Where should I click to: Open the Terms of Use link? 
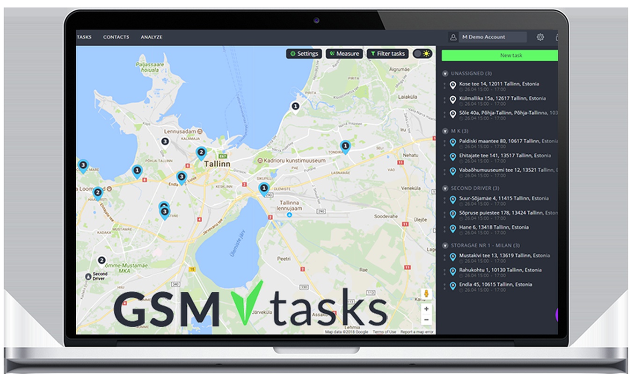click(385, 332)
